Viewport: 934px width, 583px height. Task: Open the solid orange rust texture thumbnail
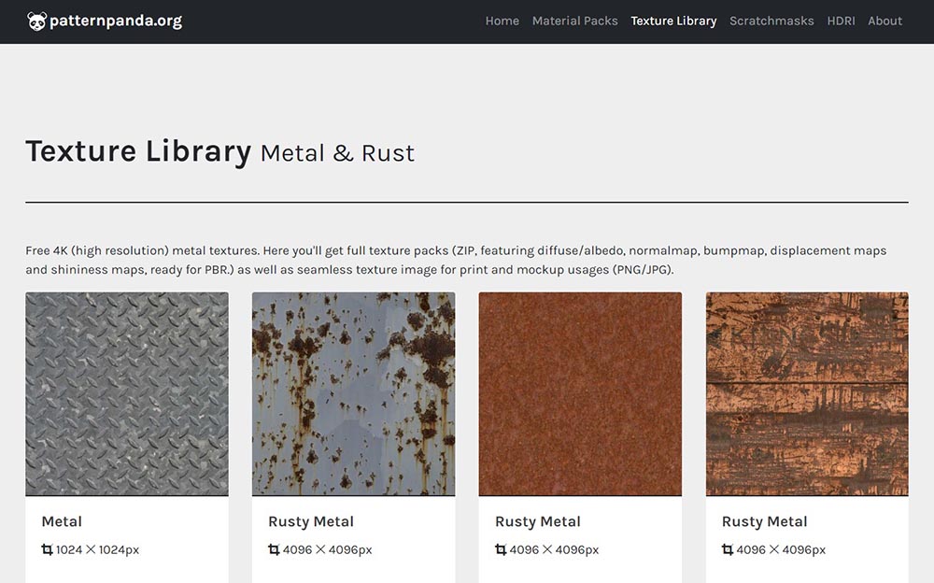580,393
